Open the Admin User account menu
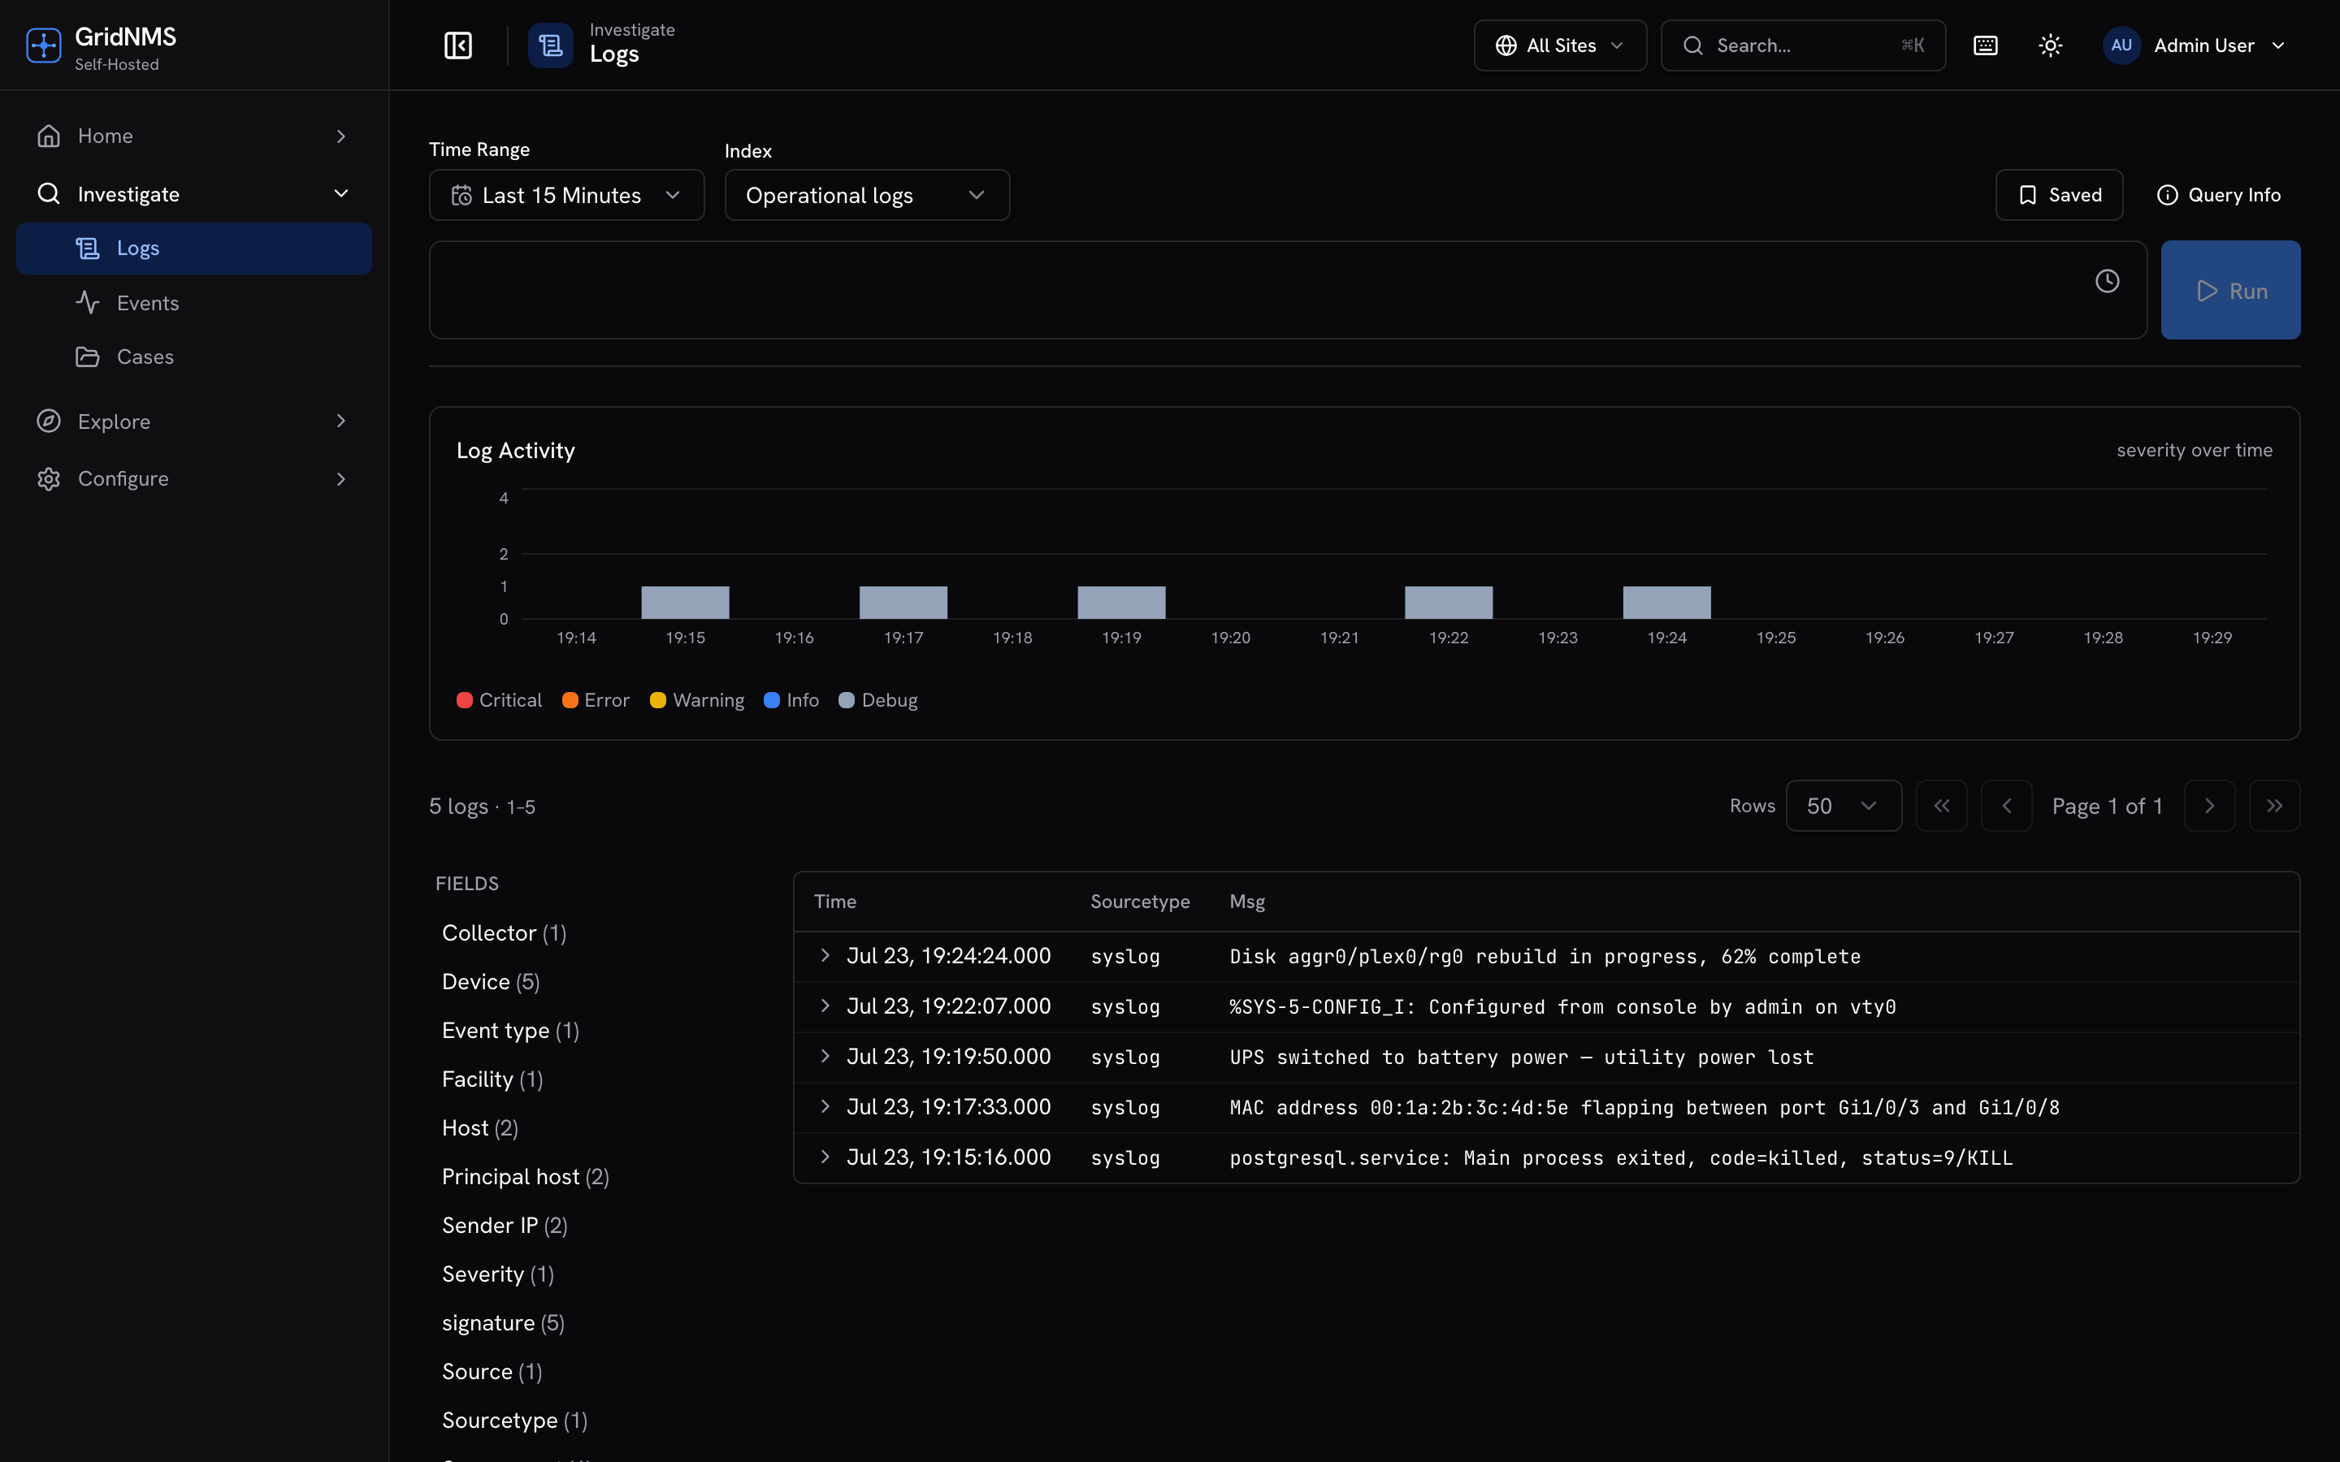This screenshot has width=2340, height=1462. pos(2195,45)
